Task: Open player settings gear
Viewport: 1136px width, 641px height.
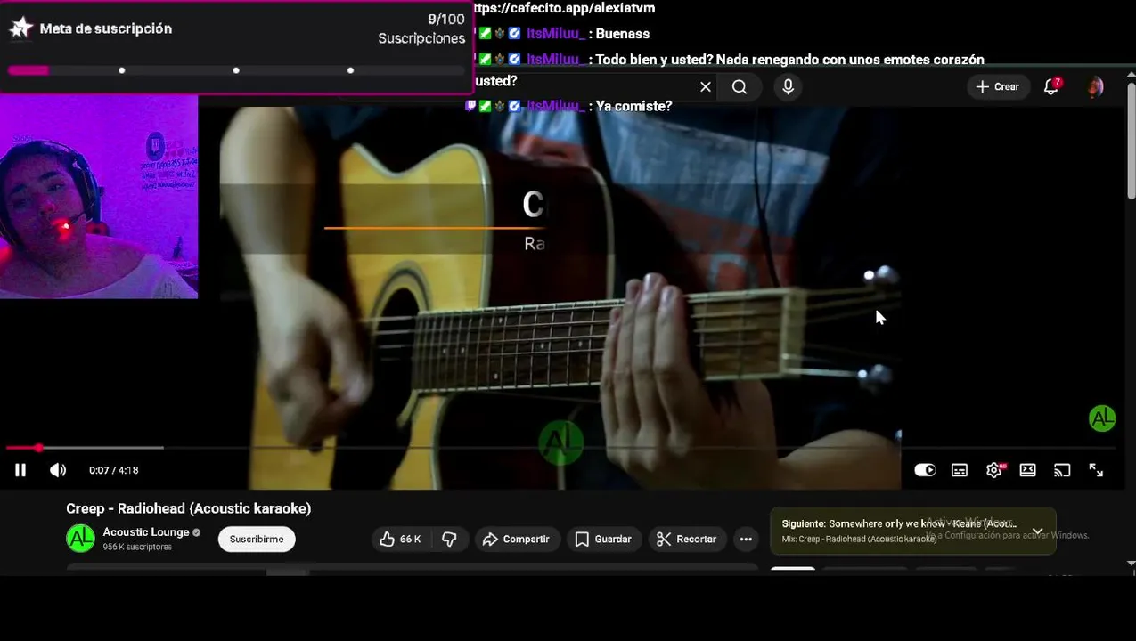Action: click(x=994, y=470)
